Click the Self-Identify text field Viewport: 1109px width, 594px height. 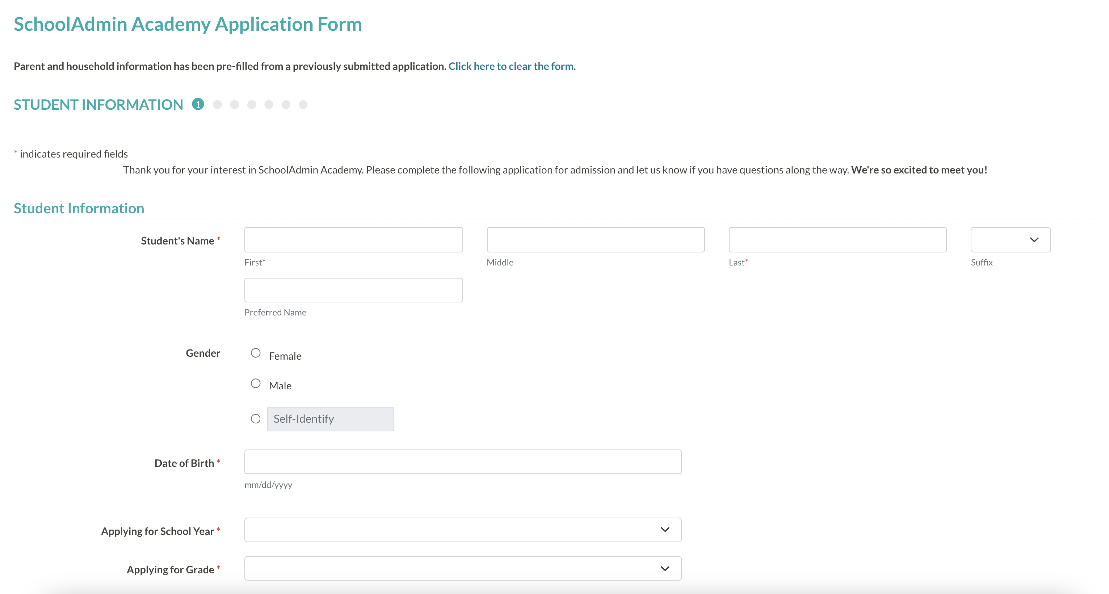click(x=330, y=419)
